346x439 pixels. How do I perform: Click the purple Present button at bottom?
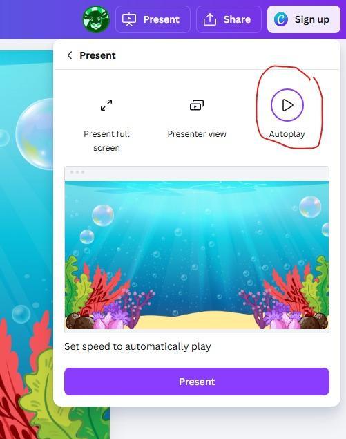click(197, 382)
